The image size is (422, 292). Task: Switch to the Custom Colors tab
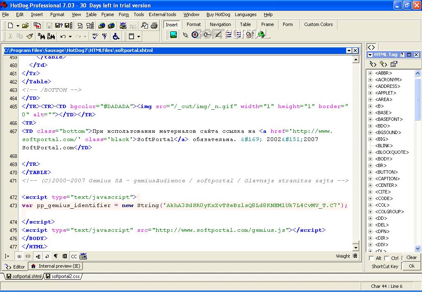(319, 24)
